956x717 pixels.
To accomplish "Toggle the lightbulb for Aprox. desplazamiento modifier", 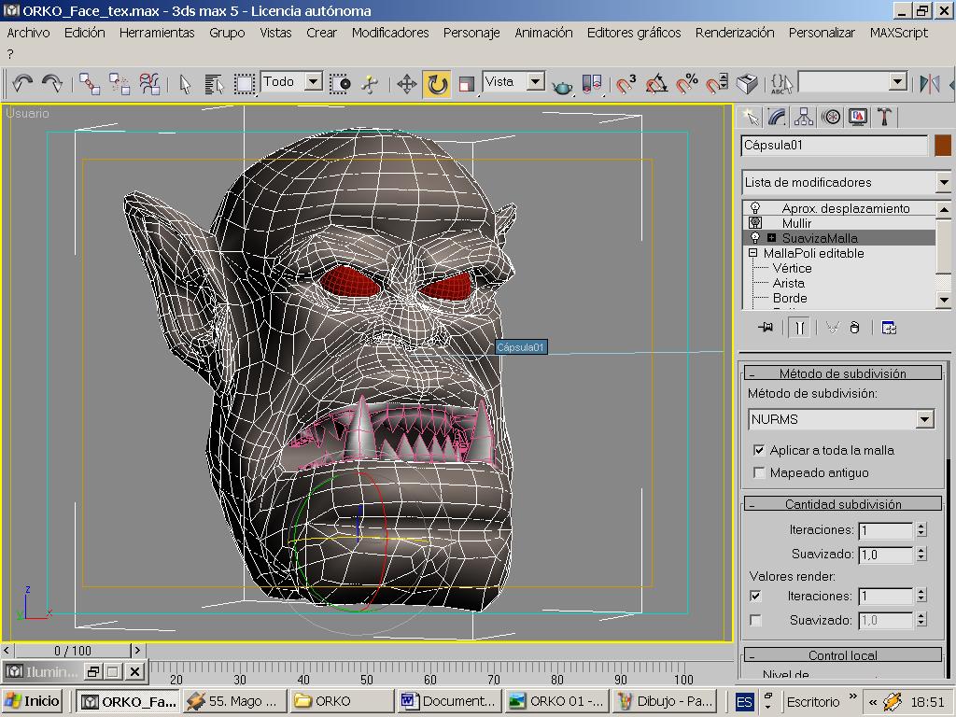I will tap(755, 208).
